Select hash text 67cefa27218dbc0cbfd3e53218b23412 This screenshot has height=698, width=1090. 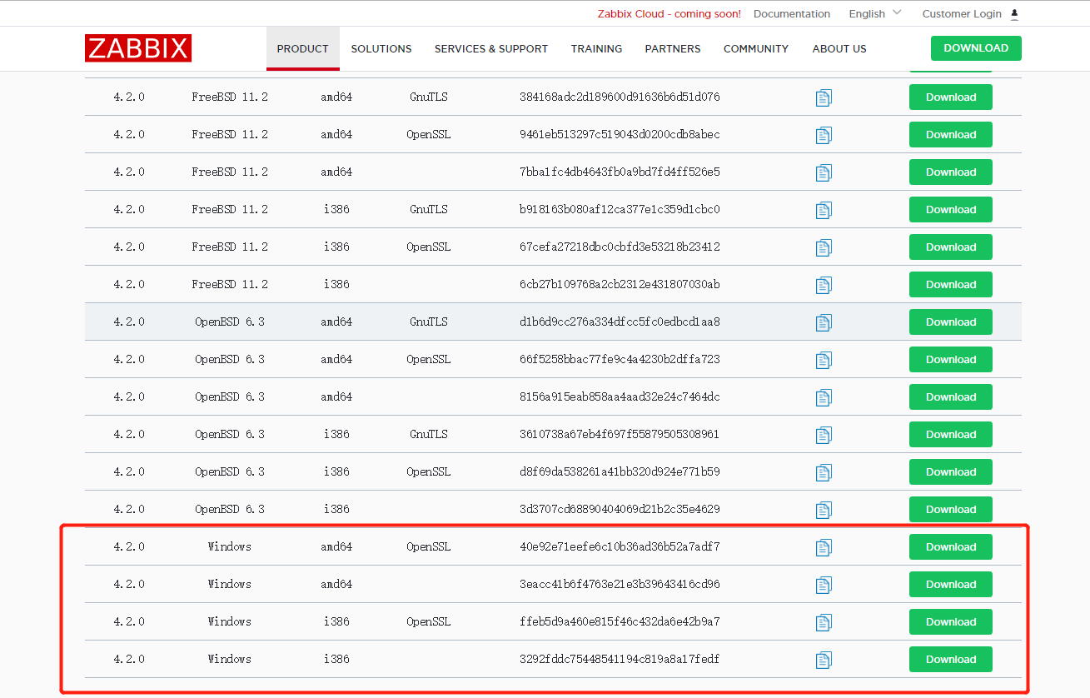coord(620,247)
